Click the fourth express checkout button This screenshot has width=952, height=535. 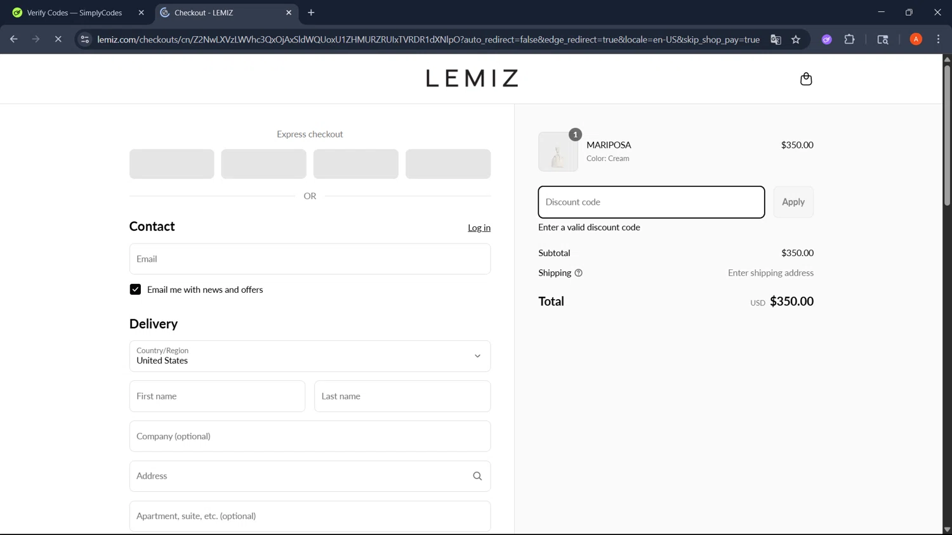click(448, 164)
